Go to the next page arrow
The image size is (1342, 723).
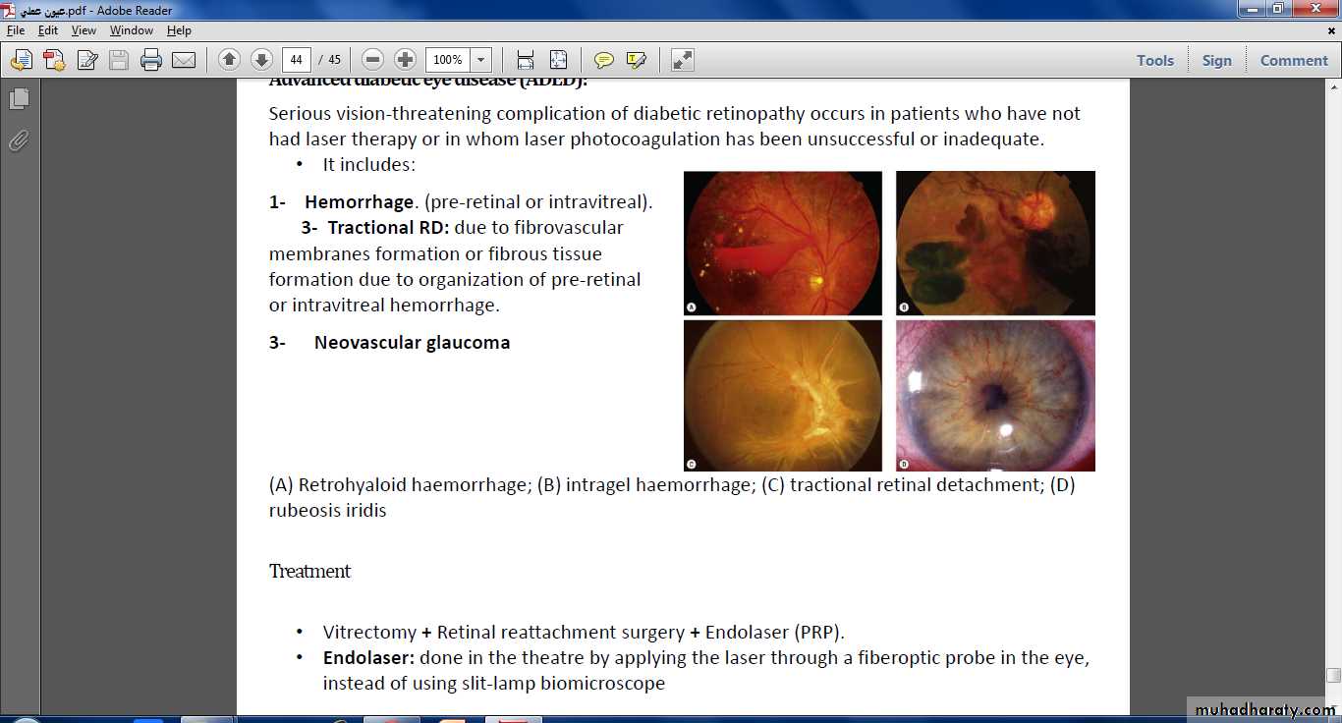(261, 60)
